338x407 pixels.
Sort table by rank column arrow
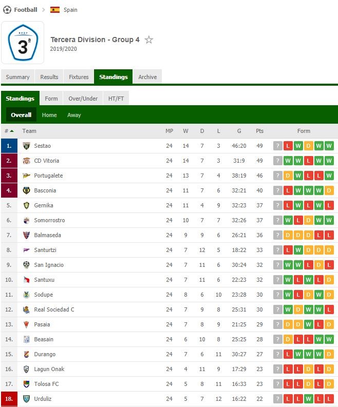pos(12,131)
